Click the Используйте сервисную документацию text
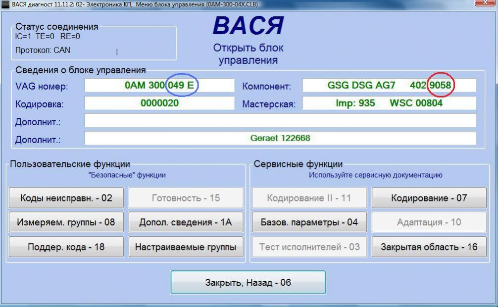Image resolution: width=498 pixels, height=307 pixels. pos(375,175)
